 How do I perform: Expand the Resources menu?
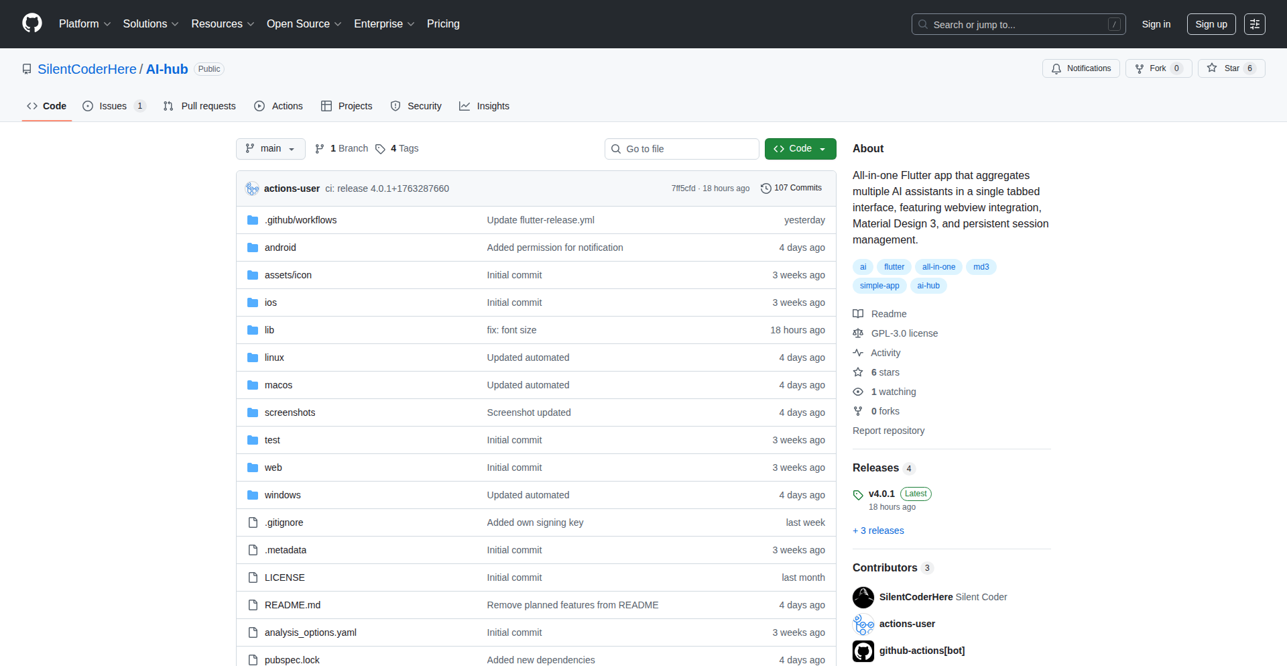pyautogui.click(x=223, y=24)
